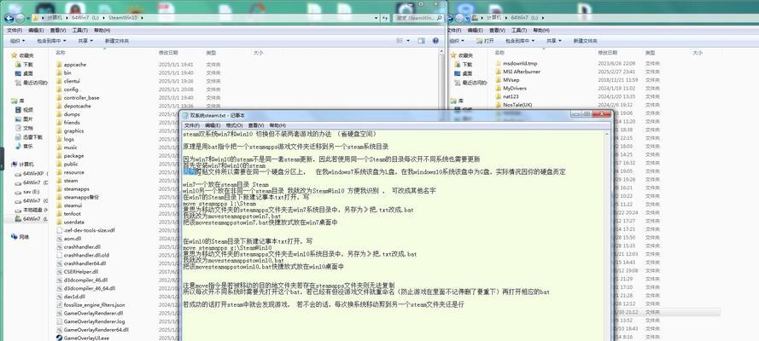Refresh the SteamWin10 address bar
Screen dimensions: 759x341
(385, 18)
